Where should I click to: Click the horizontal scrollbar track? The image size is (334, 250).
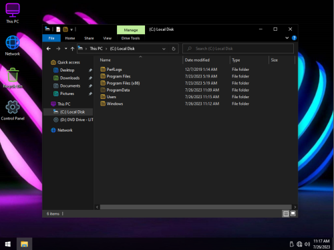pos(196,207)
